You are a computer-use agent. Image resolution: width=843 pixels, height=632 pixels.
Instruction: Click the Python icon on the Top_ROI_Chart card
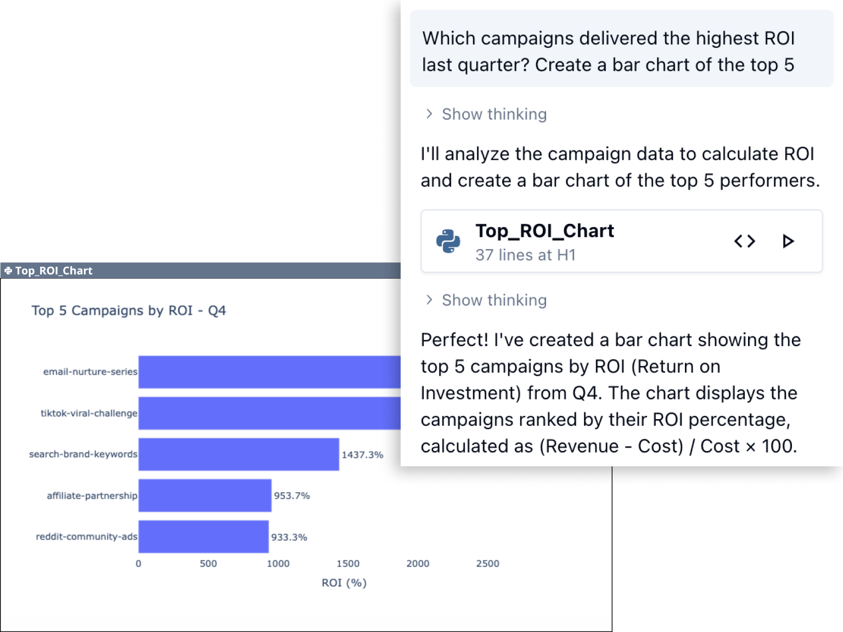coord(449,241)
